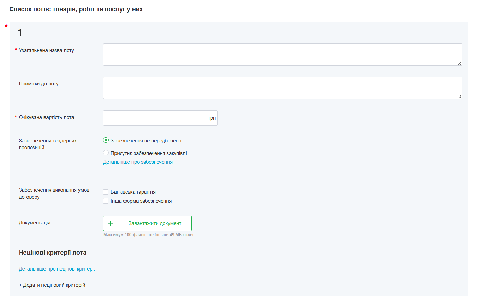Open 'Детальніше про забезпечення' link
Viewport: 479px width, 296px height.
click(138, 162)
